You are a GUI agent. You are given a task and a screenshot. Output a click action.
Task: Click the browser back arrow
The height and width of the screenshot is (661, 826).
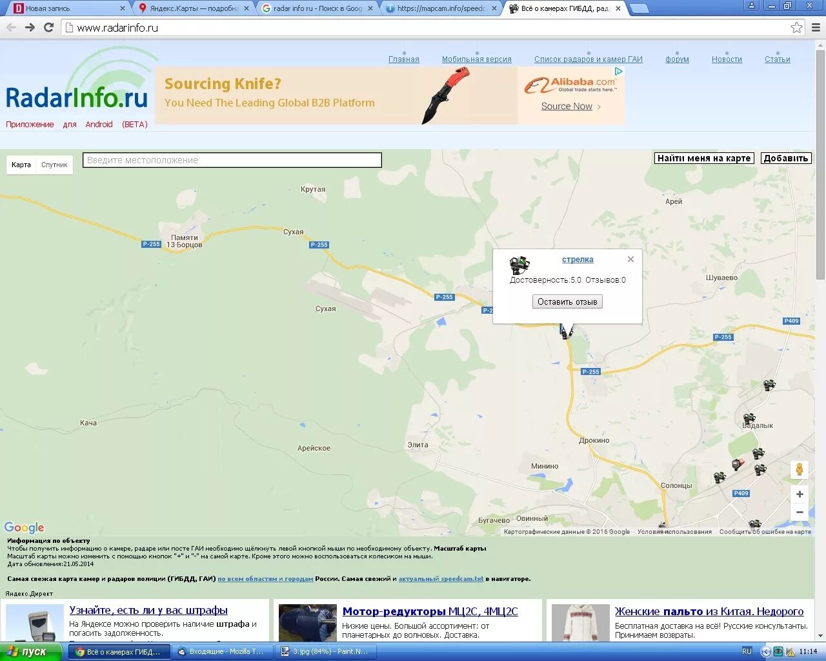coord(11,27)
